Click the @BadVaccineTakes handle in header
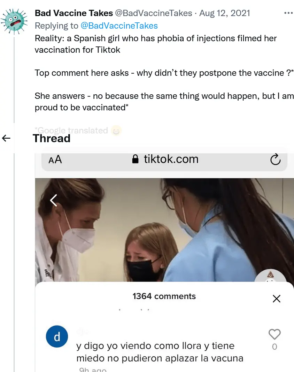Image resolution: width=294 pixels, height=372 pixels. pos(154,13)
